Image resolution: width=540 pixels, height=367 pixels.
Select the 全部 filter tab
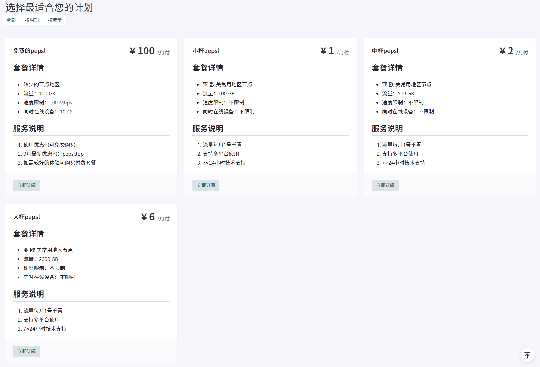pyautogui.click(x=11, y=20)
